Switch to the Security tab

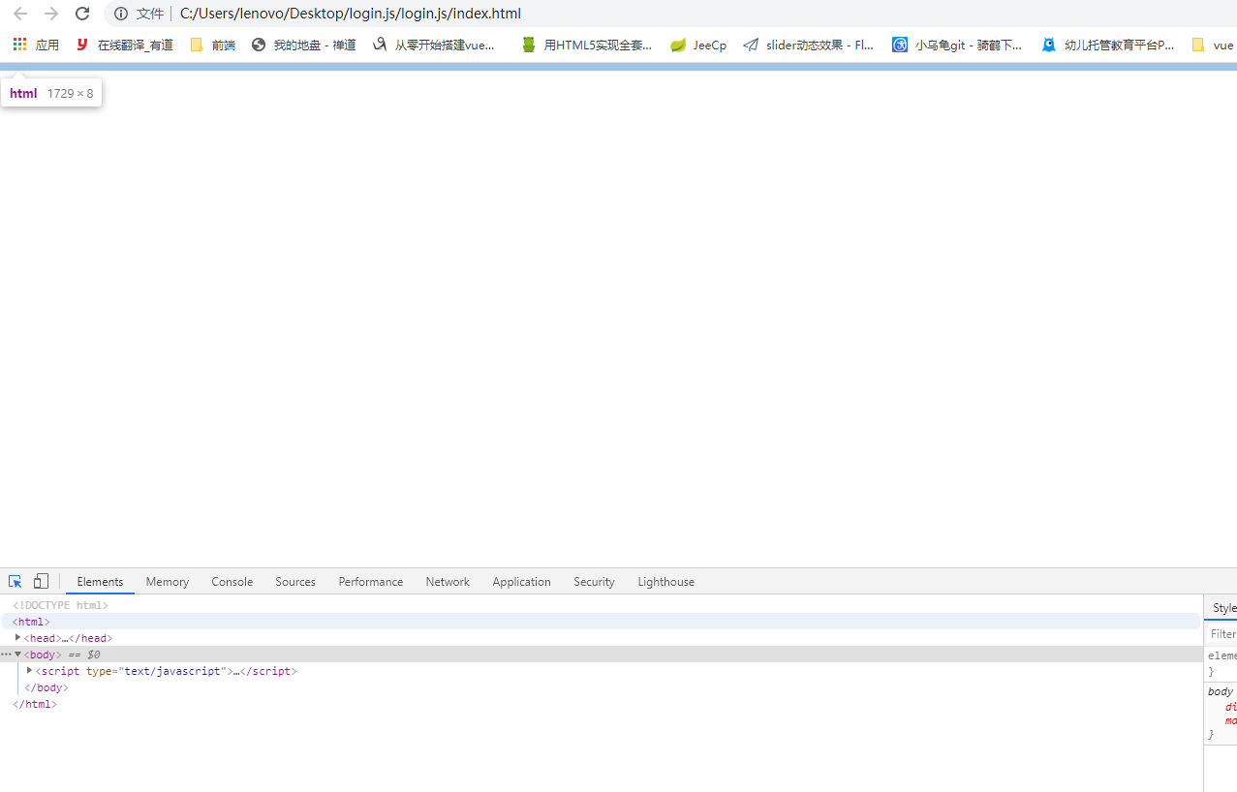(594, 582)
